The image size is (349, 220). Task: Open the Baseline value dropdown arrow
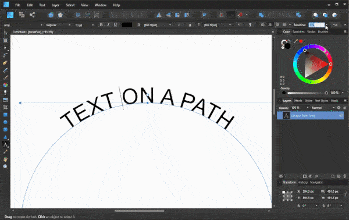click(x=327, y=25)
